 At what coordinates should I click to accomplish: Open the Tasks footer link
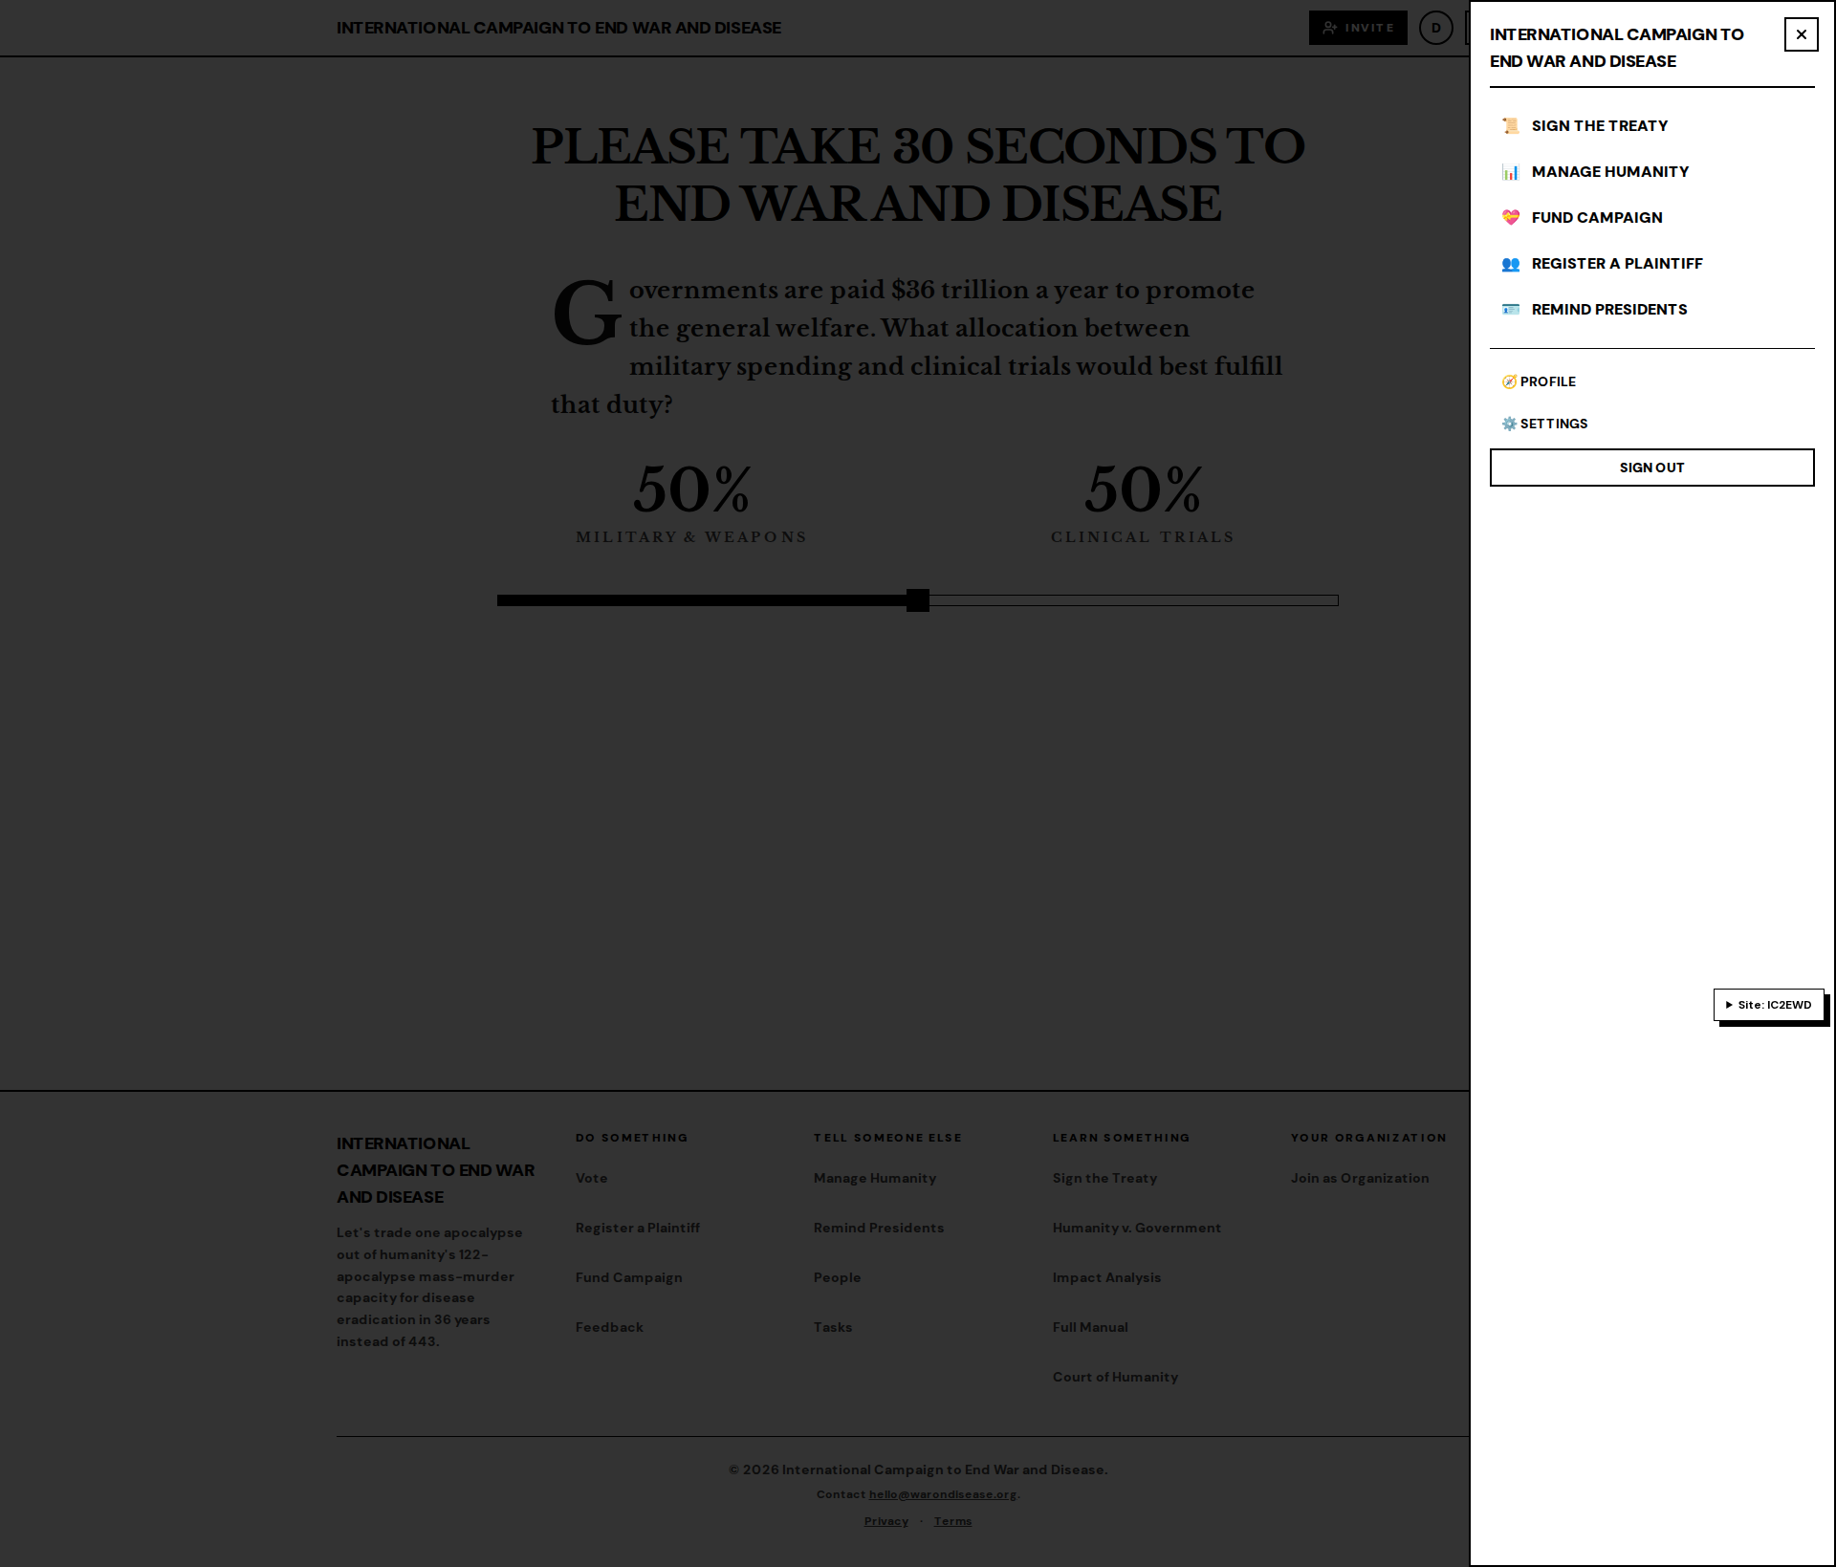[x=833, y=1328]
